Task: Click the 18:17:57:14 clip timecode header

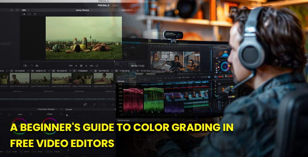Action: [x=104, y=71]
